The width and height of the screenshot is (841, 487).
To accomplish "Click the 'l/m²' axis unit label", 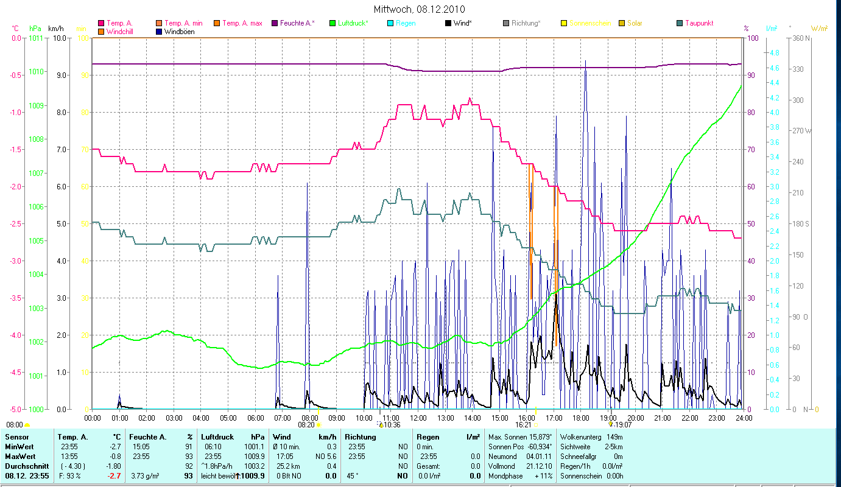I will pos(771,29).
